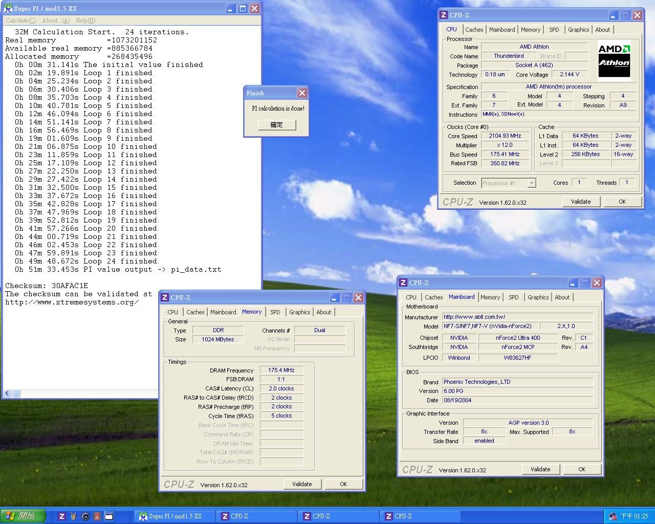
Task: Click the Checksum line 30AFAC1E in Super PI
Action: [47, 286]
